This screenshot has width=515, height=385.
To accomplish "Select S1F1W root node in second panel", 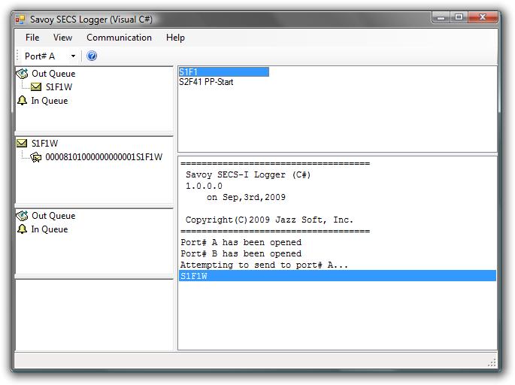I will [x=44, y=144].
